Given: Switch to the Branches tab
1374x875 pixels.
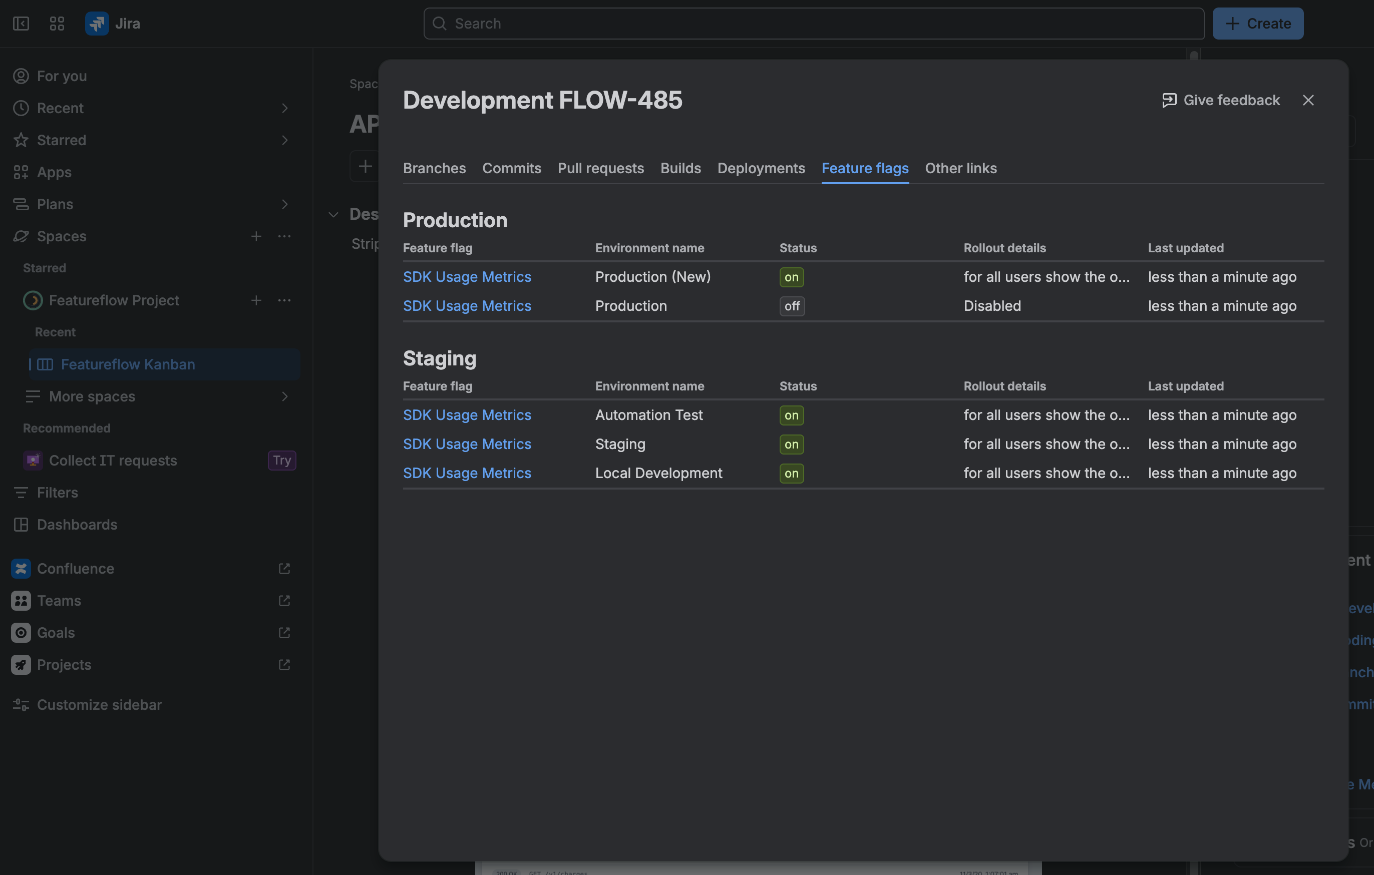Looking at the screenshot, I should pyautogui.click(x=434, y=168).
